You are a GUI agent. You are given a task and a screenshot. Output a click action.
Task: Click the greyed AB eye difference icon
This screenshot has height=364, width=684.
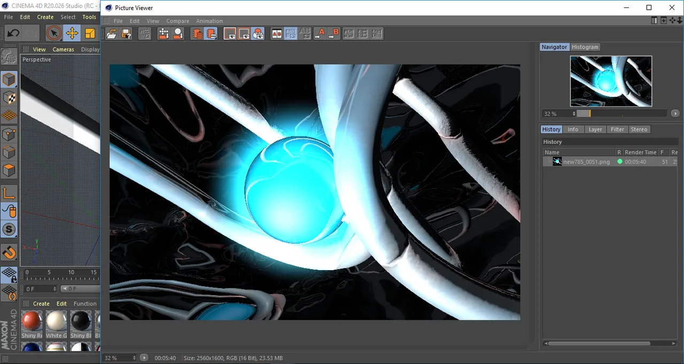click(305, 34)
